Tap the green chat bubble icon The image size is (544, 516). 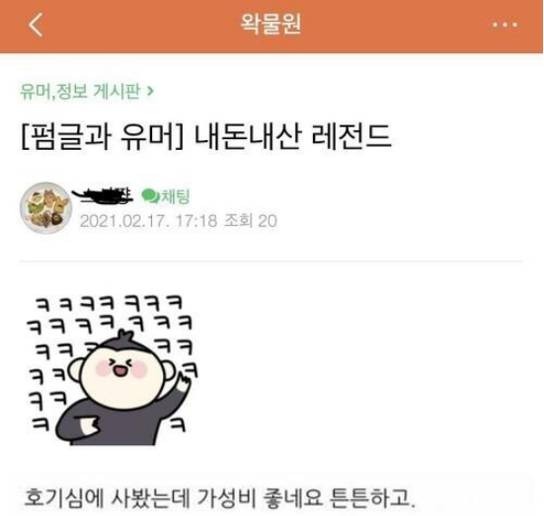(150, 196)
